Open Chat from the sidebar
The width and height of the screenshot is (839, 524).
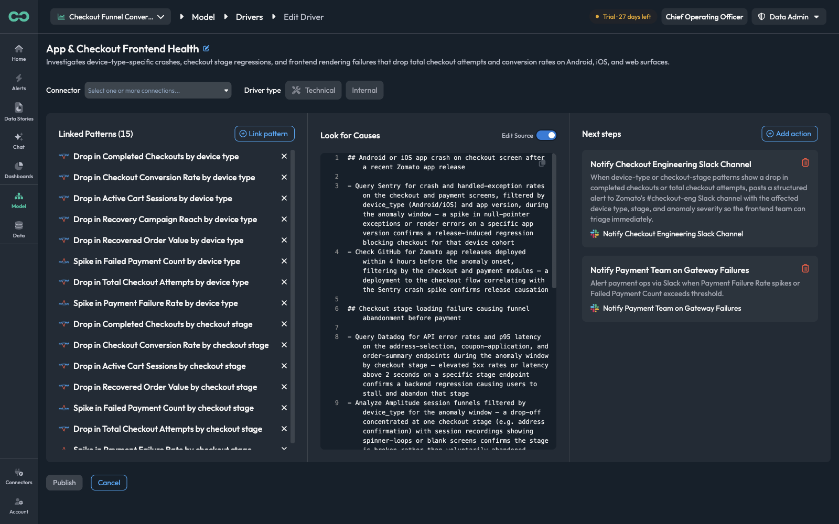tap(19, 140)
